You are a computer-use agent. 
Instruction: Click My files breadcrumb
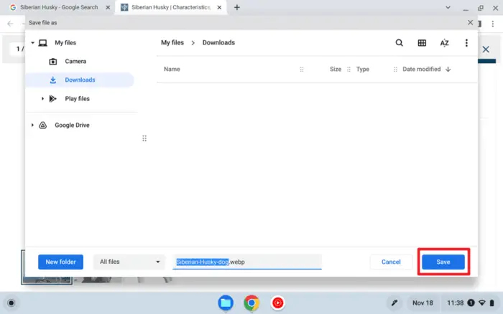coord(172,42)
